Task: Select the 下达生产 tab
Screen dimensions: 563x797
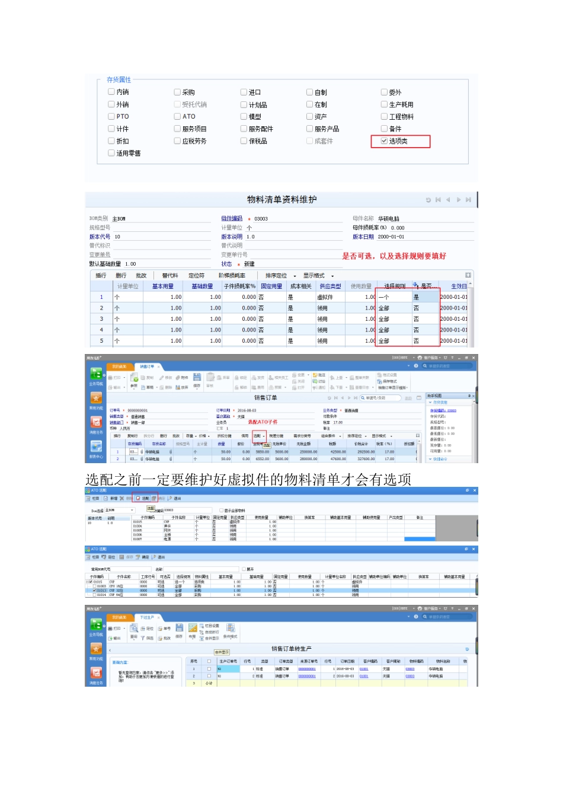Action: [146, 617]
